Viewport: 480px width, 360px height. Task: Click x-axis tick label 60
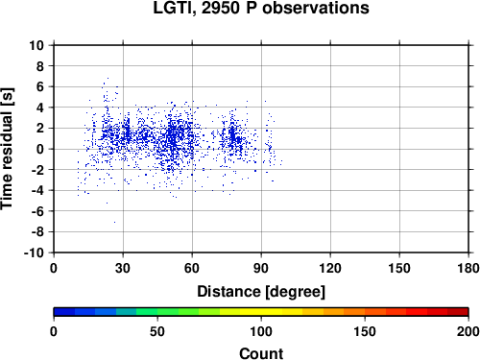192,268
